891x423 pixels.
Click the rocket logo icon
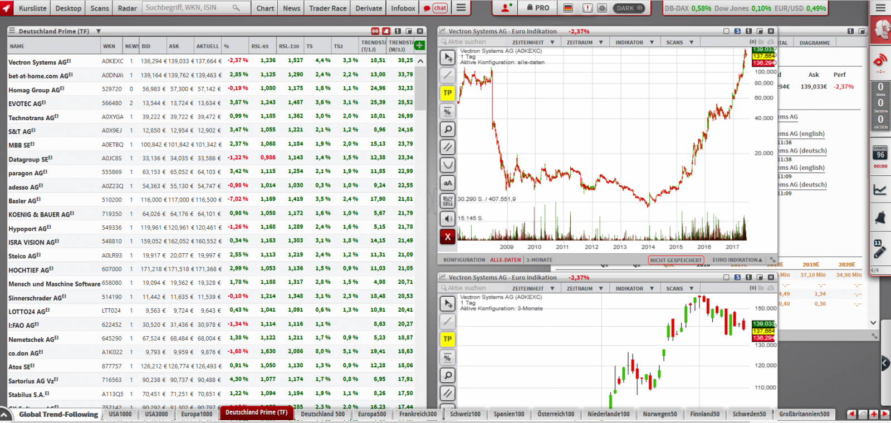click(x=7, y=8)
